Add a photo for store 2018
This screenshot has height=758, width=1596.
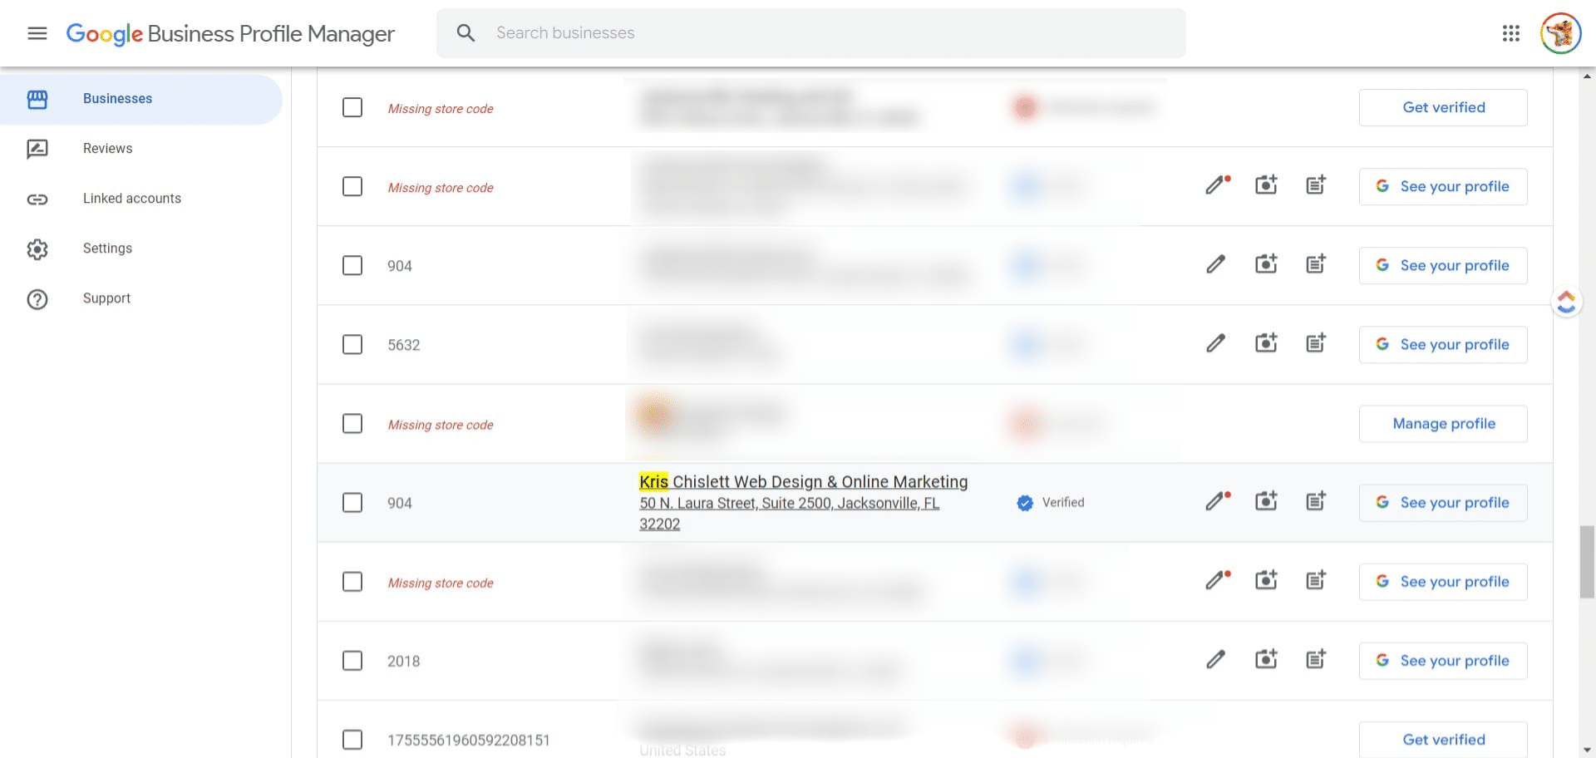[x=1266, y=660]
